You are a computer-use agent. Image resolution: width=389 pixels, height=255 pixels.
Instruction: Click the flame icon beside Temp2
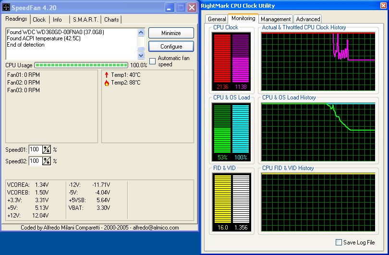point(107,83)
